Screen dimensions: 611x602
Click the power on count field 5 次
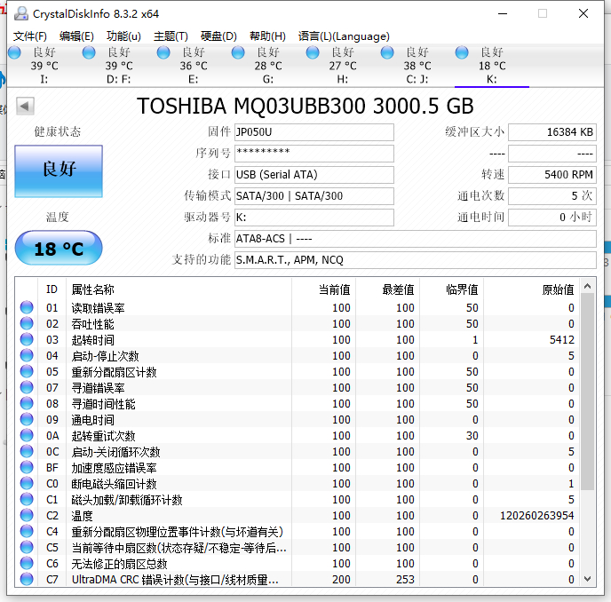pyautogui.click(x=552, y=196)
